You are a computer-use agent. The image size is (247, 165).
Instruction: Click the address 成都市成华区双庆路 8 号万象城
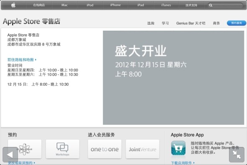tap(34, 44)
